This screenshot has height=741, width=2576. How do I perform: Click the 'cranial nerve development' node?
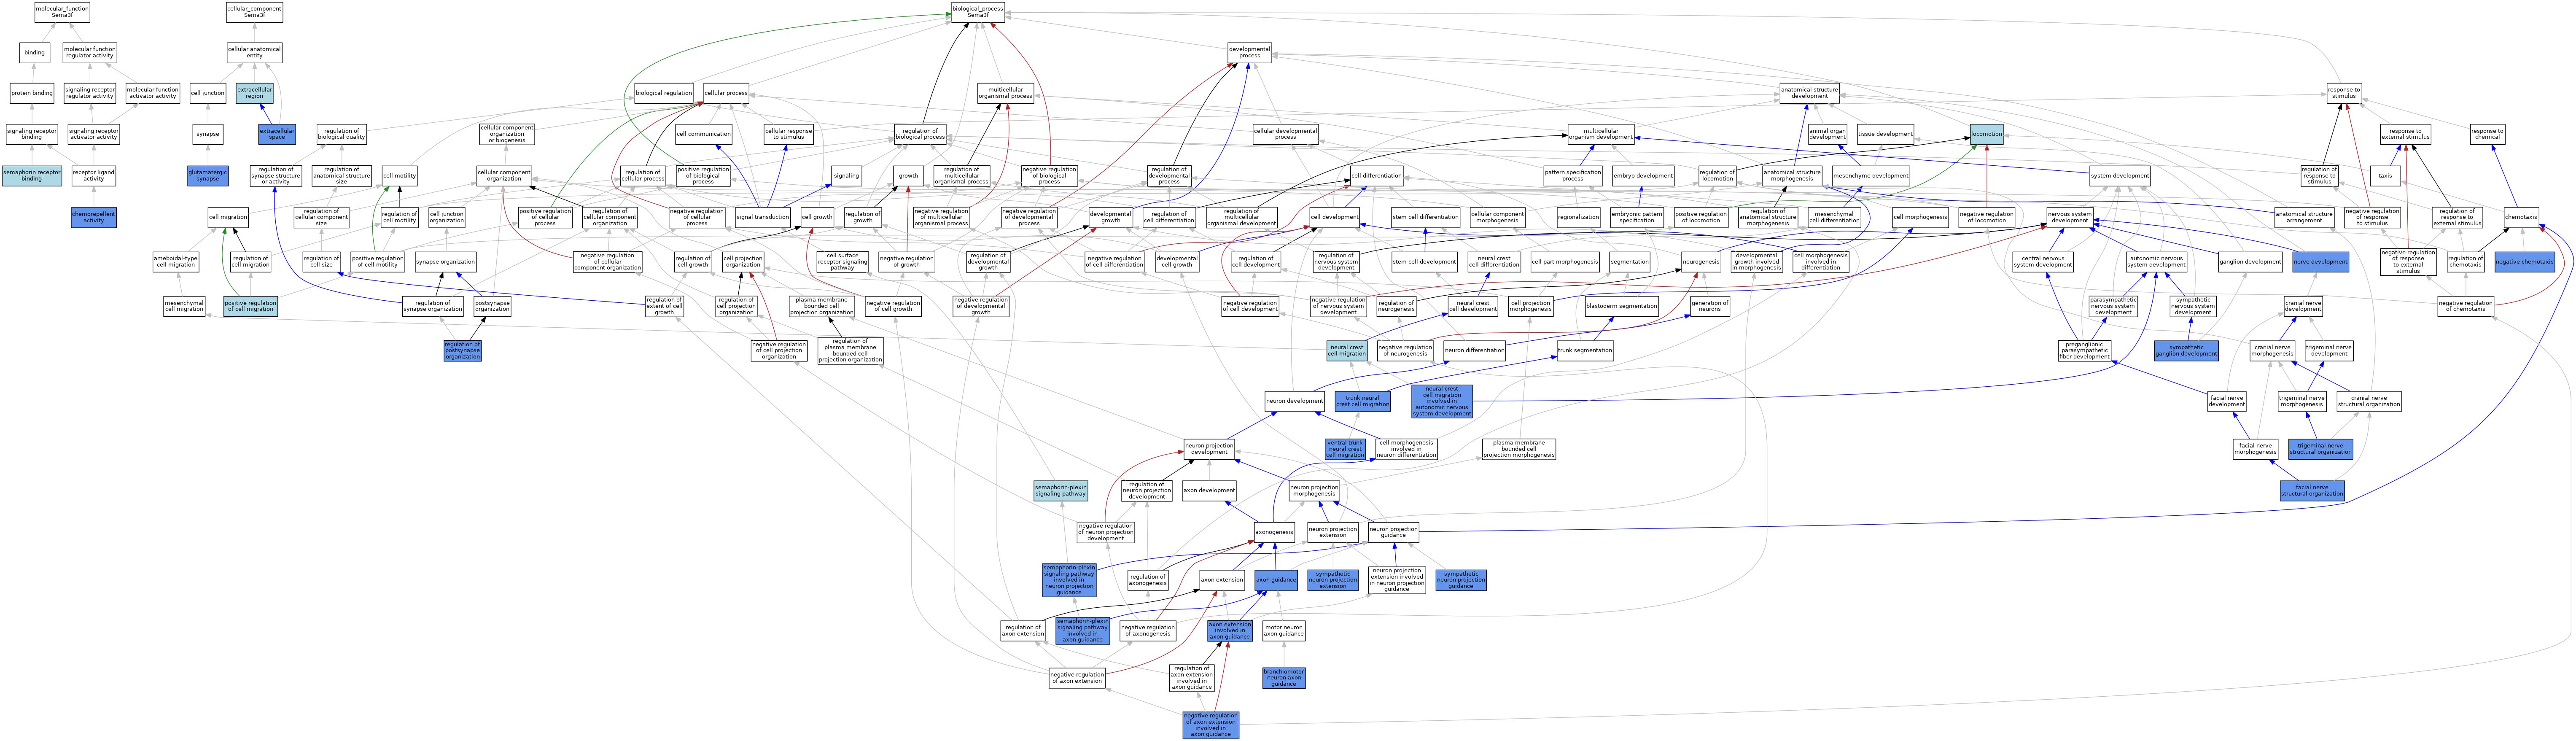tap(2303, 306)
